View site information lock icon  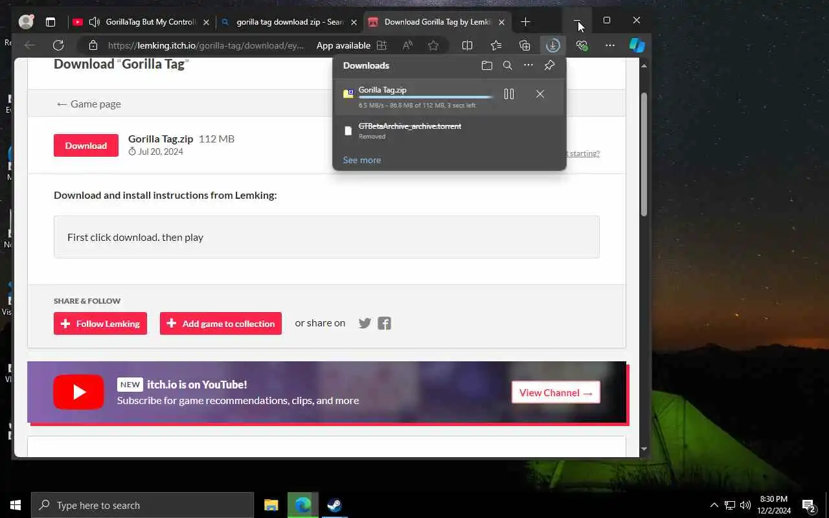93,45
